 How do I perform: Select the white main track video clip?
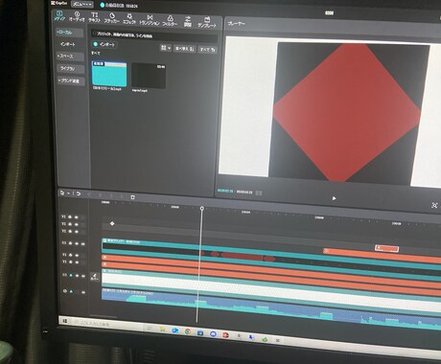[x=271, y=288]
